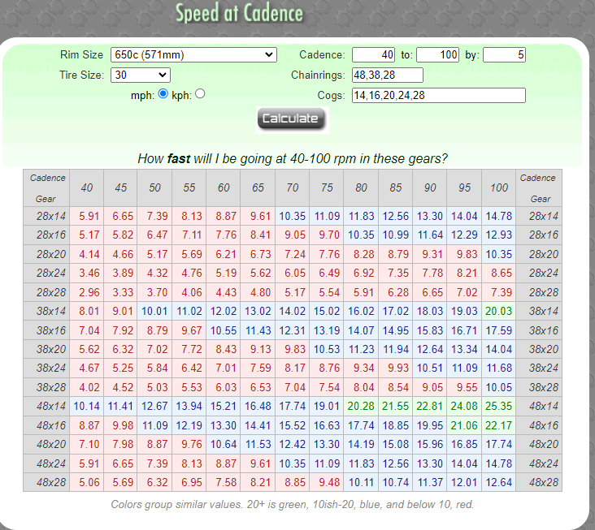Click the Cadence 'to' field showing 100

click(x=438, y=55)
